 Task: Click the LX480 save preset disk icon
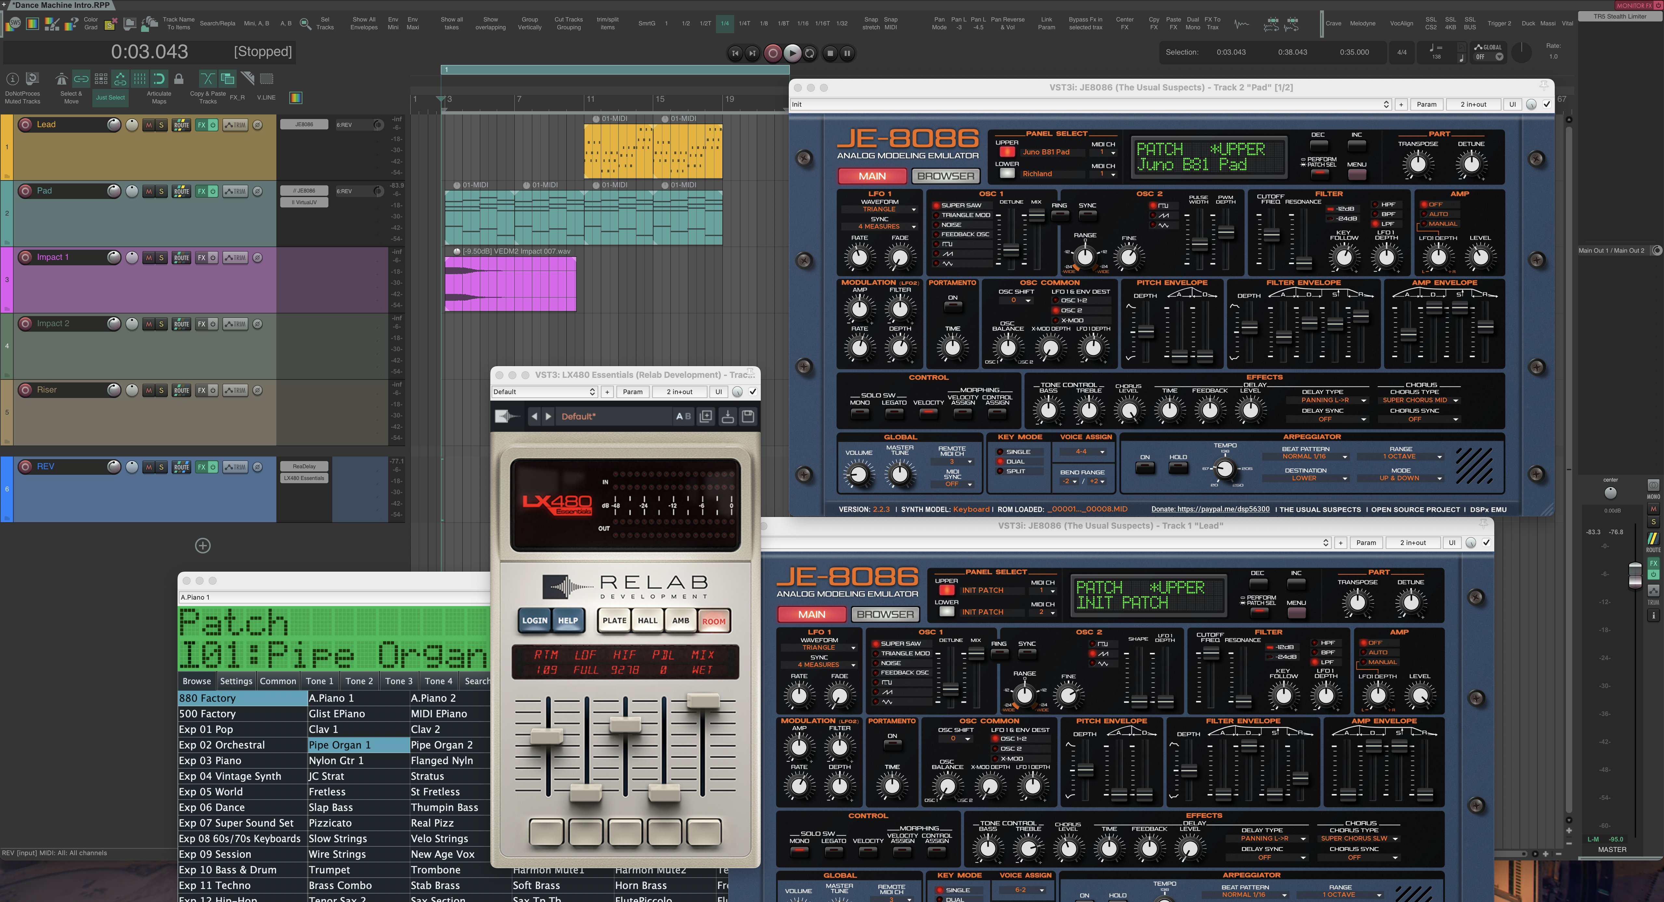coord(748,417)
